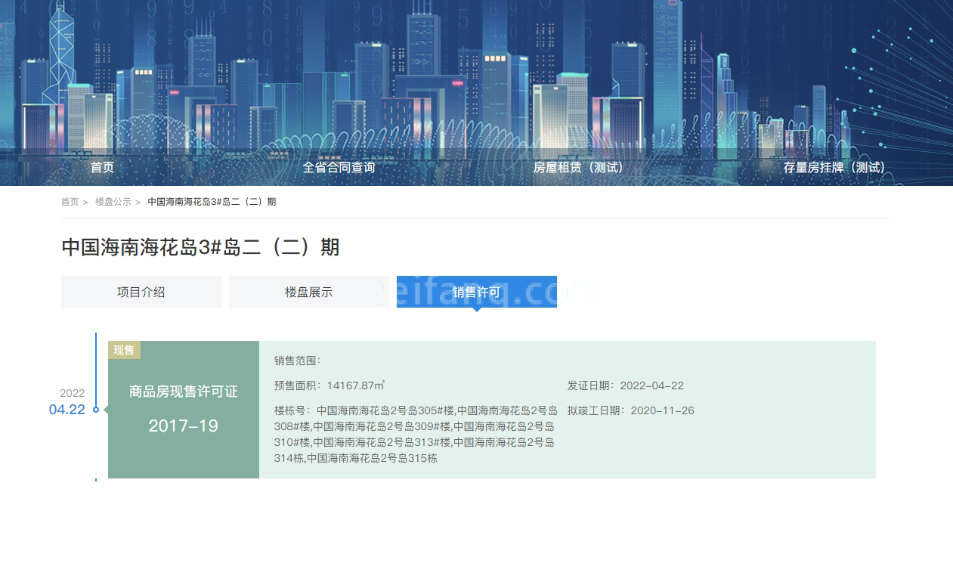This screenshot has width=953, height=582.
Task: Click the page heading 中国海南海花岛3#岛二（二）期
Action: (x=200, y=247)
